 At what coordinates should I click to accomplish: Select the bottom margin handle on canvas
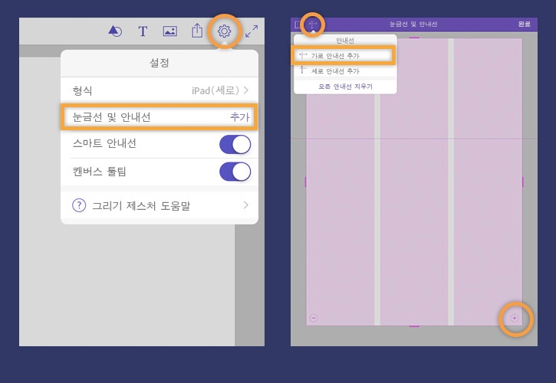click(x=414, y=326)
